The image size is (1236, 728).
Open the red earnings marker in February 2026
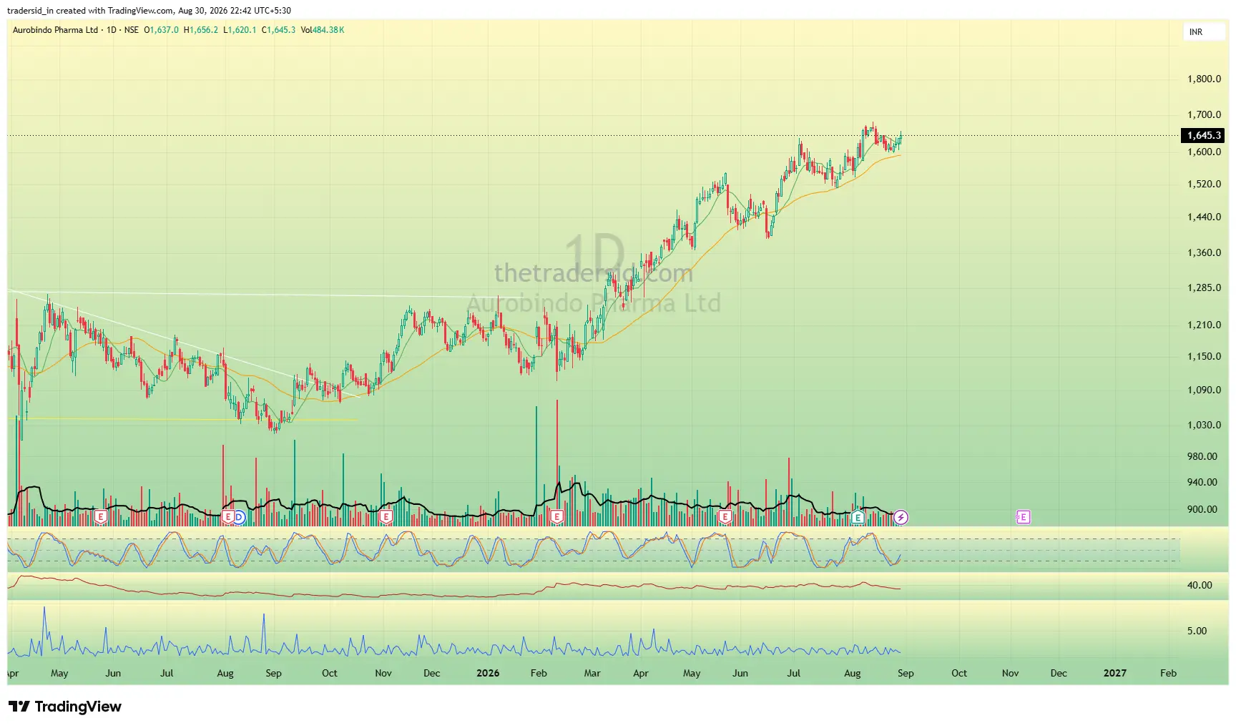coord(557,517)
